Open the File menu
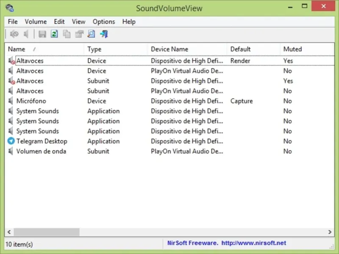This screenshot has height=254, width=339. (x=13, y=22)
